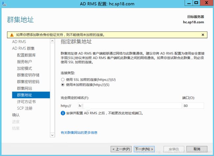Click the 连接类型 label

(68, 73)
